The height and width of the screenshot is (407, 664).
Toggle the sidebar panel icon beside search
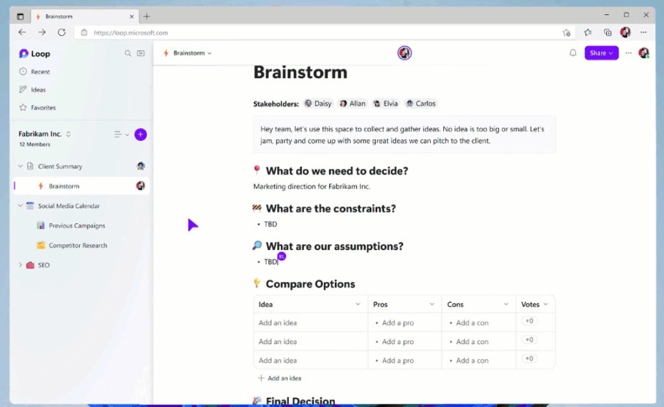pos(141,54)
